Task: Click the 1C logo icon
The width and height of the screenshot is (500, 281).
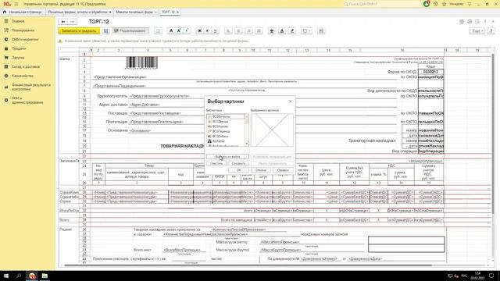Action: [x=6, y=4]
